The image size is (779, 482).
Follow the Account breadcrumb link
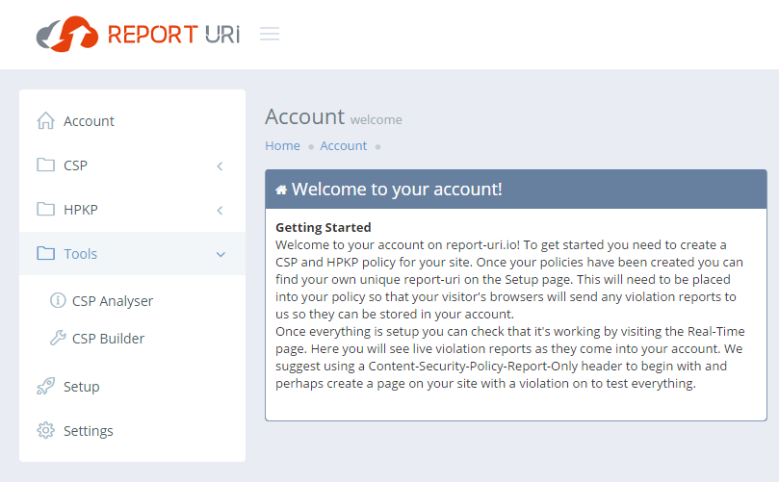coord(344,145)
